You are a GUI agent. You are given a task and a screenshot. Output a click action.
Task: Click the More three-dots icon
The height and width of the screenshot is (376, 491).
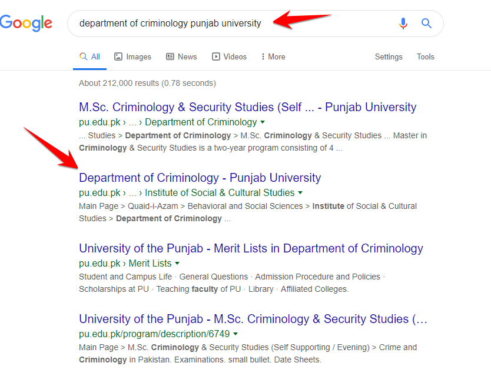point(263,56)
